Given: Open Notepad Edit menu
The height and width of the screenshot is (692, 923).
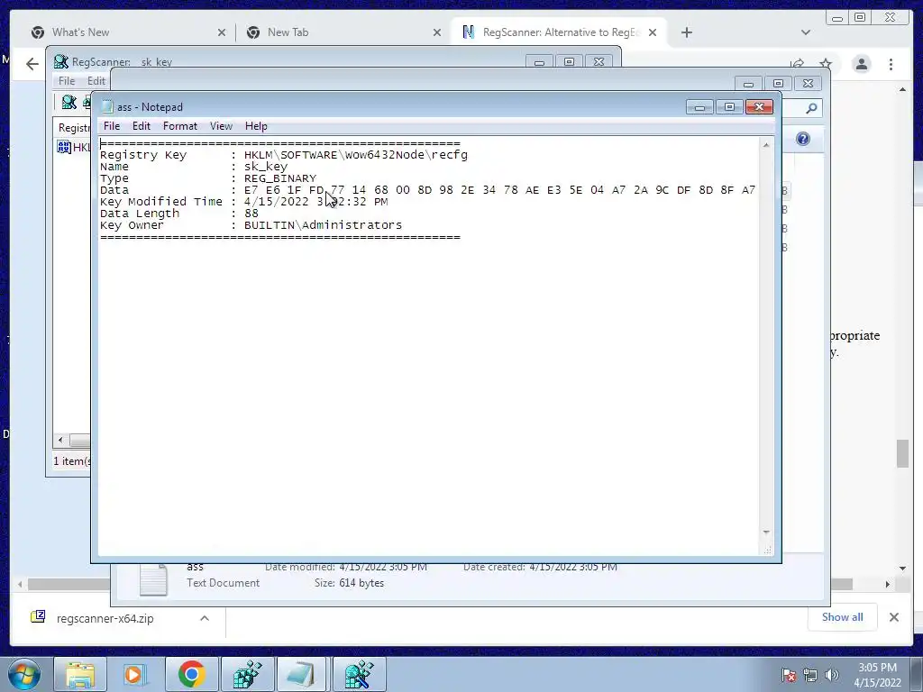Looking at the screenshot, I should (x=142, y=126).
